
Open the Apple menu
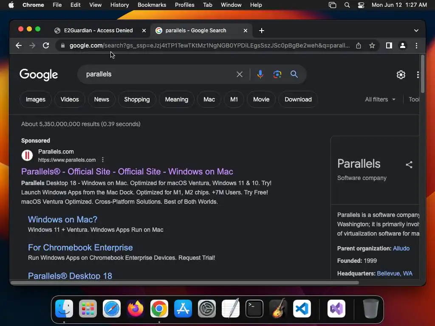click(11, 5)
